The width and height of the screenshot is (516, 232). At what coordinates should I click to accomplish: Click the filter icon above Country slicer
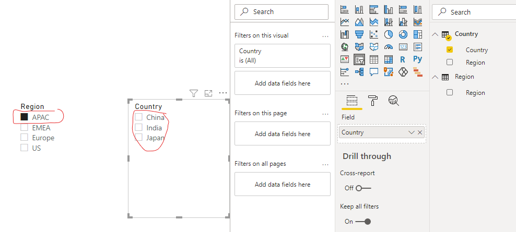click(193, 93)
